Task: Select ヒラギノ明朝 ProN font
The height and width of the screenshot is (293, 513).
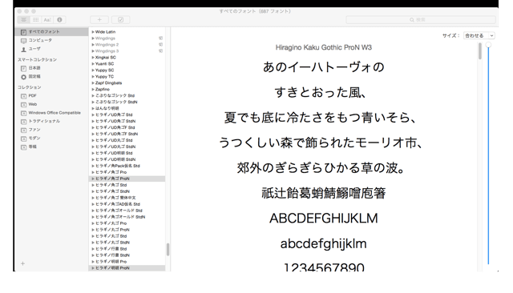Action: pyautogui.click(x=112, y=268)
